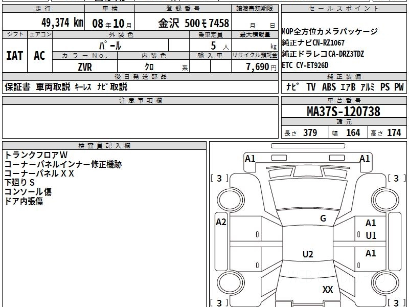Image resolution: width=409 pixels, height=307 pixels.
Task: Select the XX mark on vehicle diagram
Action: tap(328, 290)
